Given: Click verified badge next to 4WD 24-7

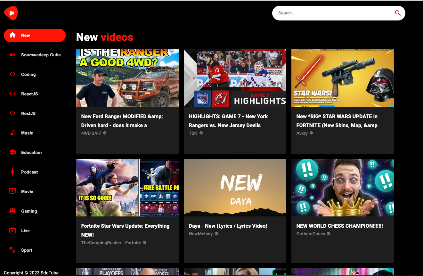Looking at the screenshot, I should click(105, 133).
